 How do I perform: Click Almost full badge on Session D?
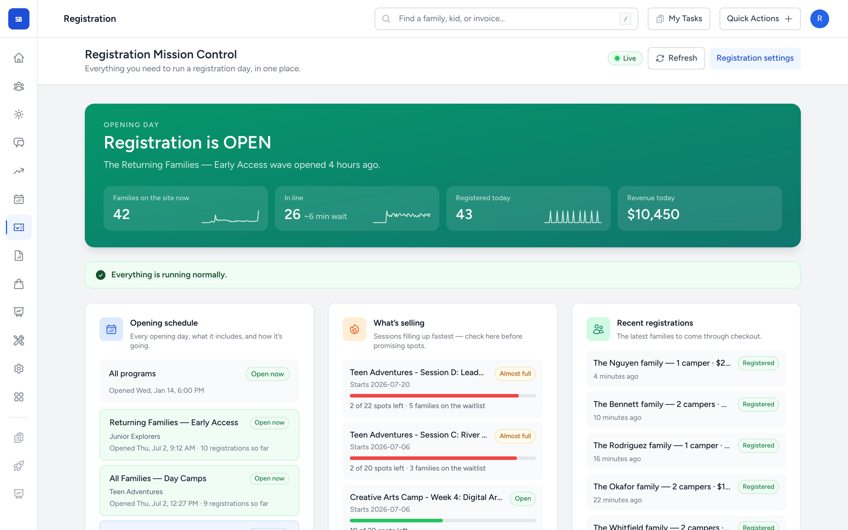[x=515, y=374]
